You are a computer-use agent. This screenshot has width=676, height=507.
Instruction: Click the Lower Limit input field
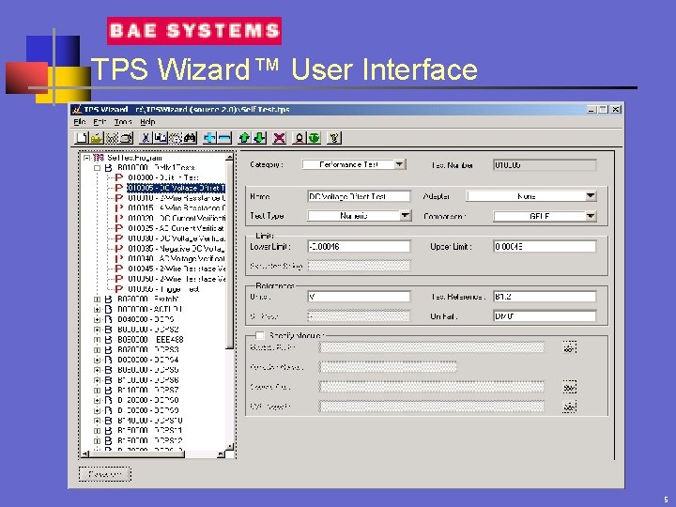(359, 247)
